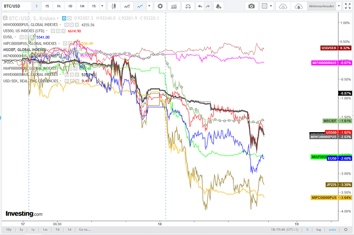
Task: Create a new alert with bell icon
Action: click(x=219, y=6)
